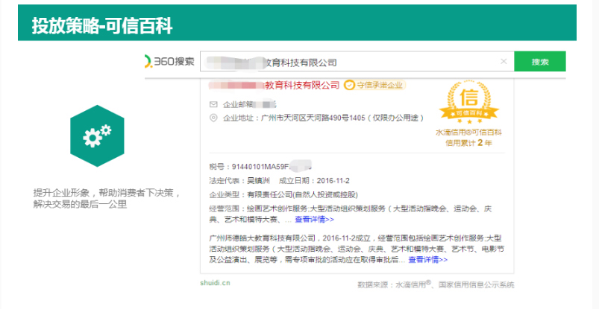This screenshot has height=309, width=599.
Task: Visit the shuidi.cn source link
Action: pos(215,283)
